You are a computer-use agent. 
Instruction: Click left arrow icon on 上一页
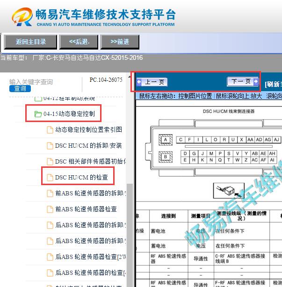point(139,82)
